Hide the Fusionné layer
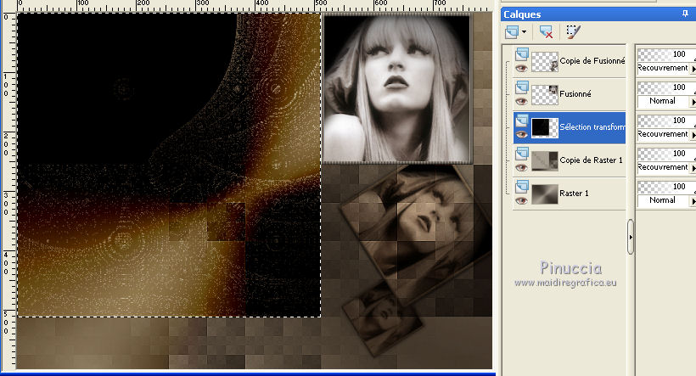Image resolution: width=696 pixels, height=376 pixels. 521,101
